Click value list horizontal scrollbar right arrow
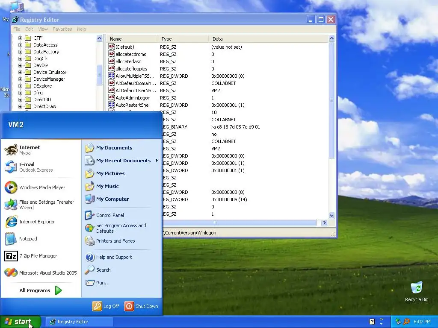This screenshot has height=328, width=438. tap(324, 223)
